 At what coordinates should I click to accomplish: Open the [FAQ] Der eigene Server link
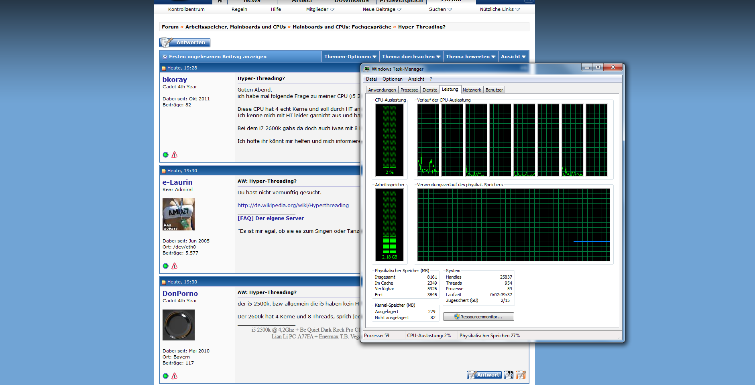click(x=271, y=218)
